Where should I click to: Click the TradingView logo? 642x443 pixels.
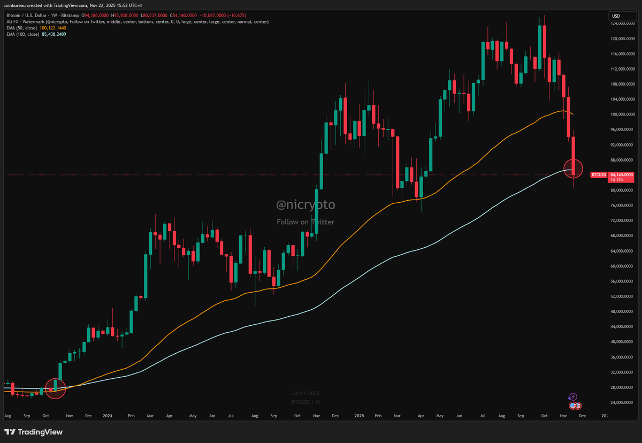click(x=33, y=432)
